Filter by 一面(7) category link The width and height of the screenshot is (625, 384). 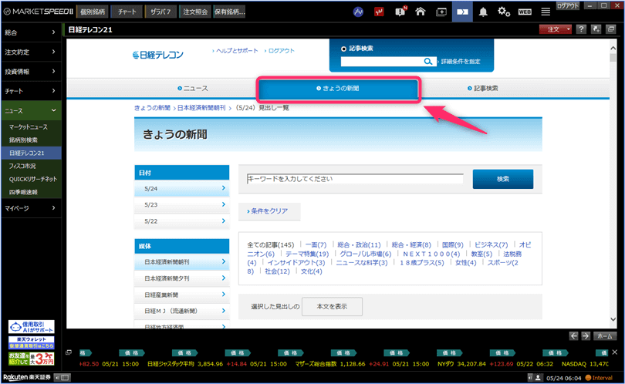tap(316, 244)
